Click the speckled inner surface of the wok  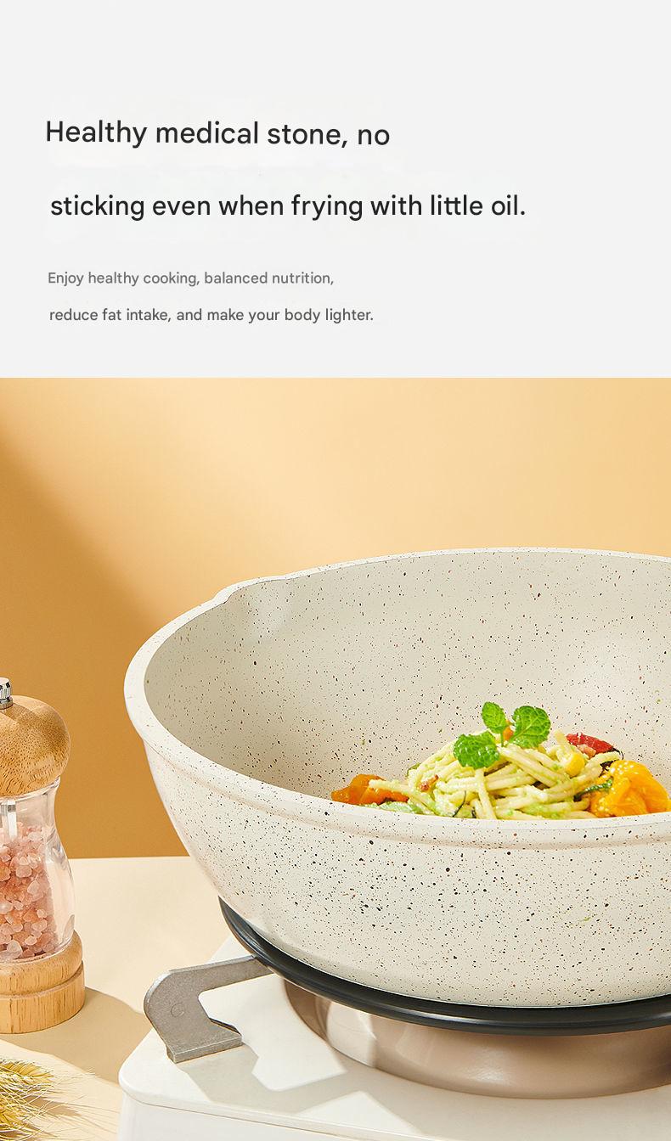408,671
